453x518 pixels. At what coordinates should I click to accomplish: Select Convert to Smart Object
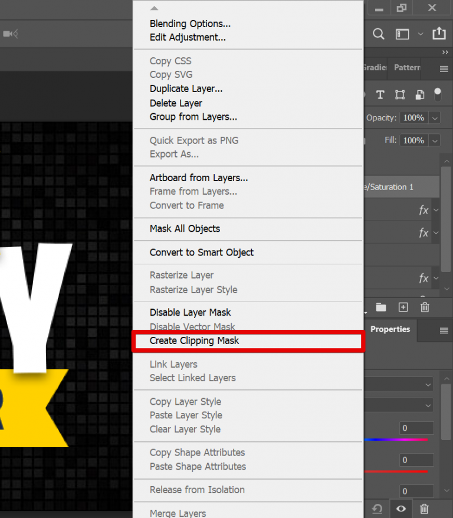point(202,253)
